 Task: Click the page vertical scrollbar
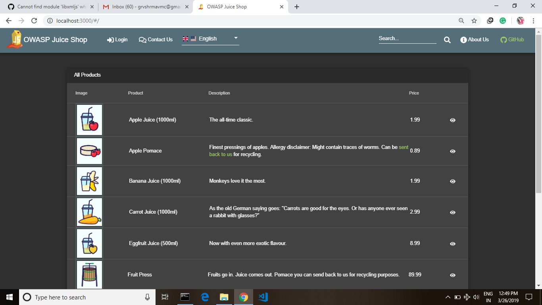point(539,113)
